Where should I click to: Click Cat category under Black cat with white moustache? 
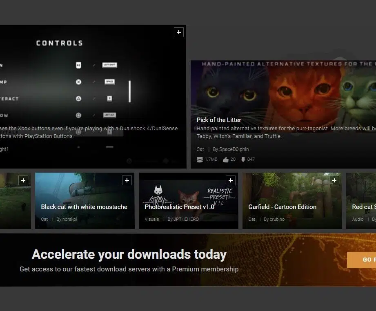tap(44, 219)
